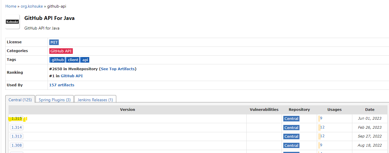Select the client tag

(73, 60)
